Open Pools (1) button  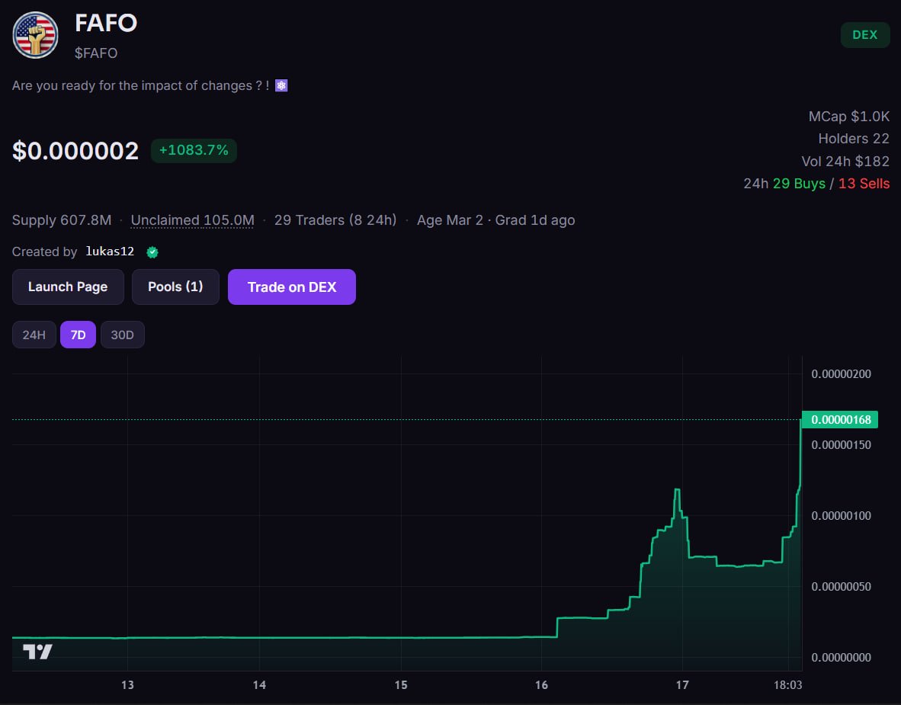tap(175, 287)
